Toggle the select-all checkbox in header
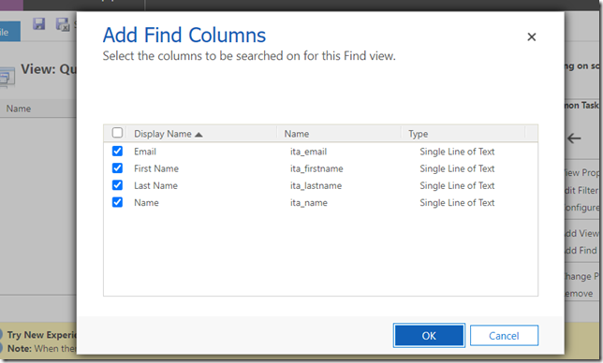Image resolution: width=603 pixels, height=363 pixels. click(117, 133)
